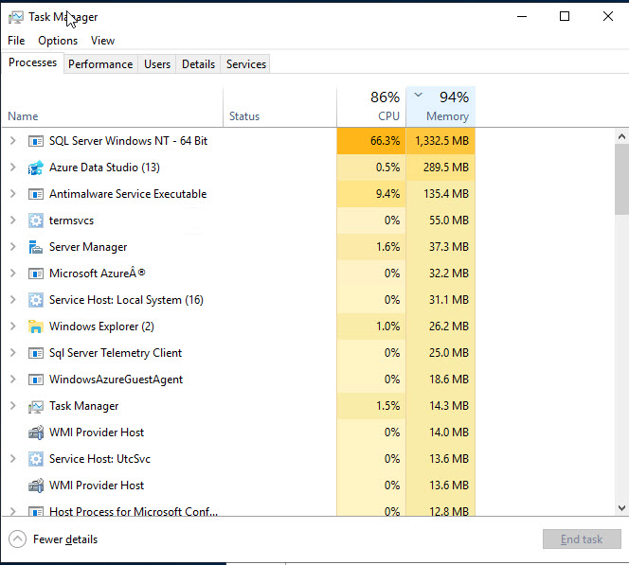The width and height of the screenshot is (629, 565).
Task: Expand the Windows Explorer (2) process group
Action: click(x=12, y=327)
